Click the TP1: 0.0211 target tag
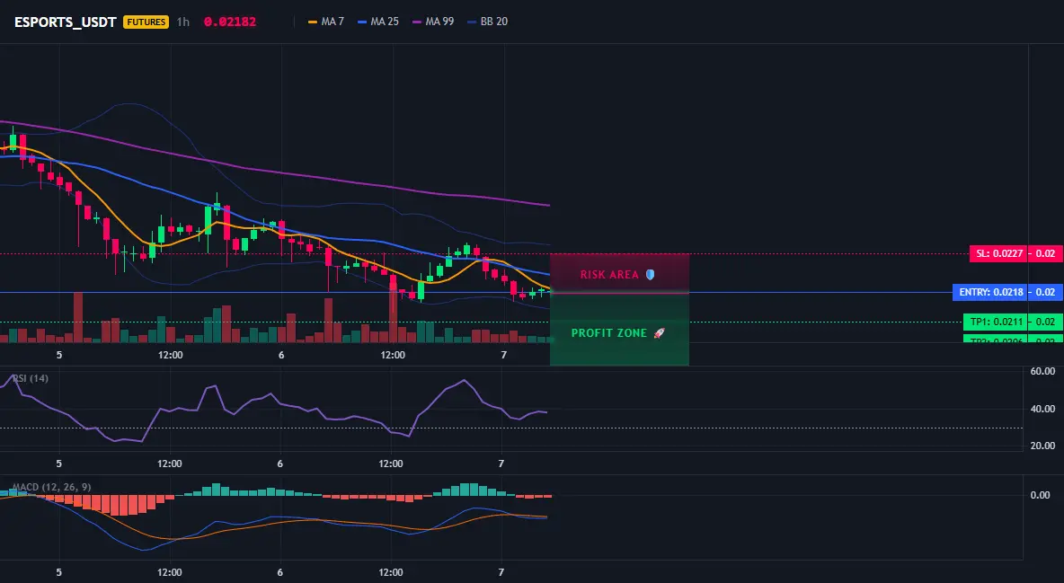This screenshot has height=583, width=1064. [x=995, y=322]
